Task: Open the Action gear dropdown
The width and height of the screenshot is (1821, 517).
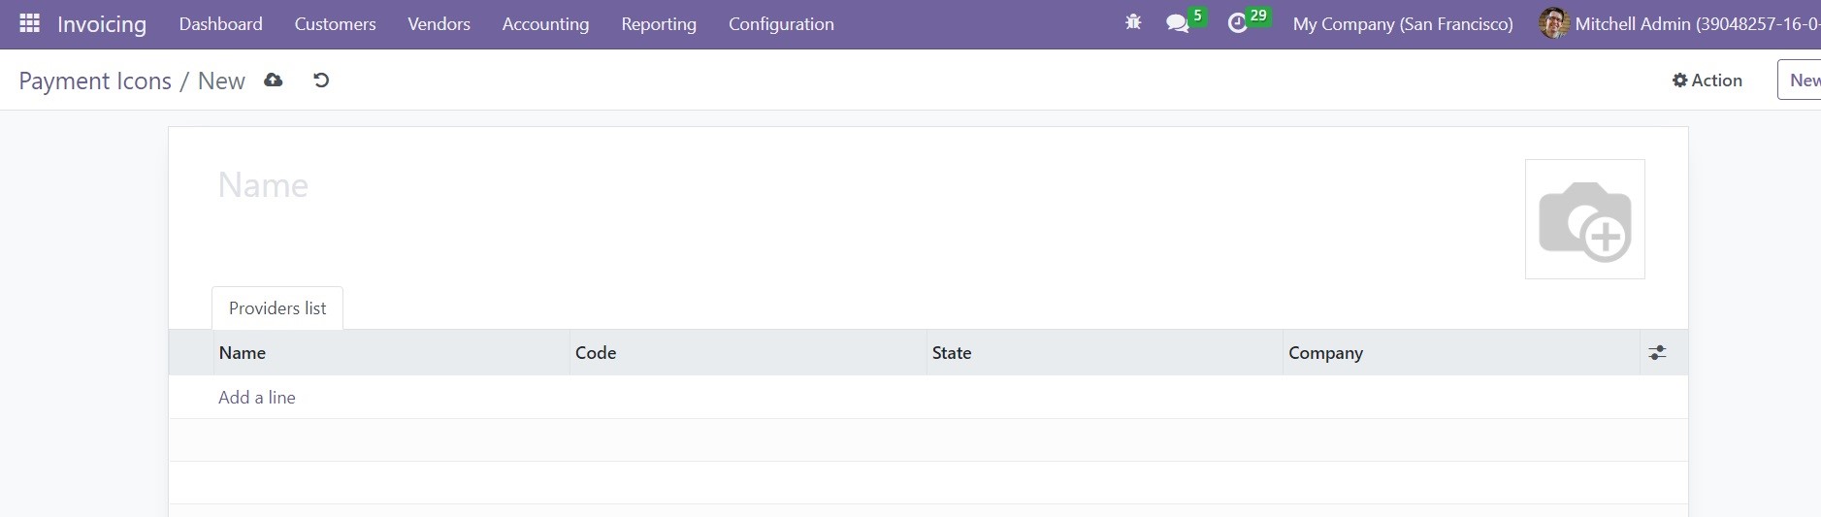Action: click(x=1707, y=81)
